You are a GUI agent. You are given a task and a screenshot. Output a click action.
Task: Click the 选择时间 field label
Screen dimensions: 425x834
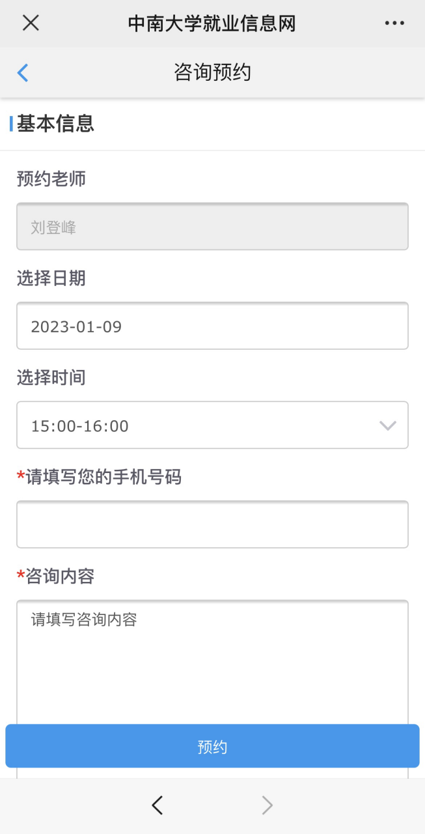[x=51, y=378]
